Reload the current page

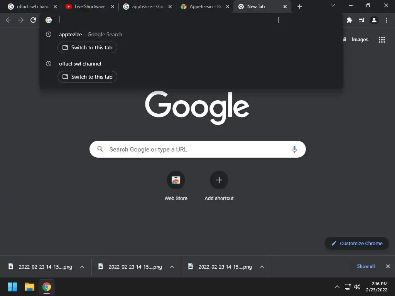click(33, 20)
